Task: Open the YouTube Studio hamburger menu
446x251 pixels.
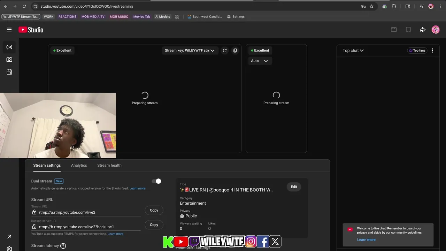Action: [x=9, y=30]
